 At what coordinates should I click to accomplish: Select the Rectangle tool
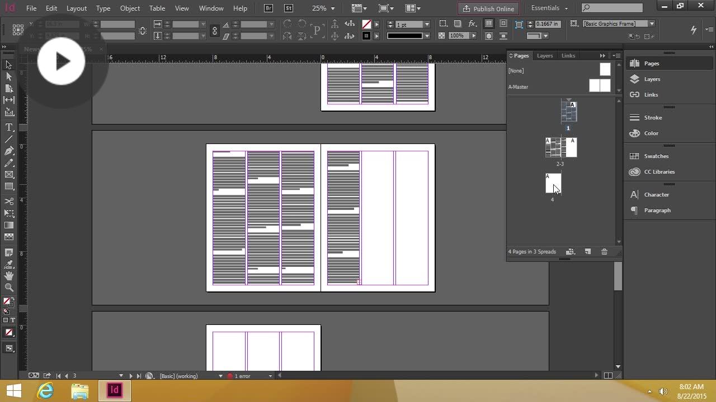9,186
